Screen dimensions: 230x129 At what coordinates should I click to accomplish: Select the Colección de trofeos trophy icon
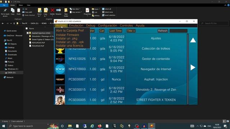[60, 51]
